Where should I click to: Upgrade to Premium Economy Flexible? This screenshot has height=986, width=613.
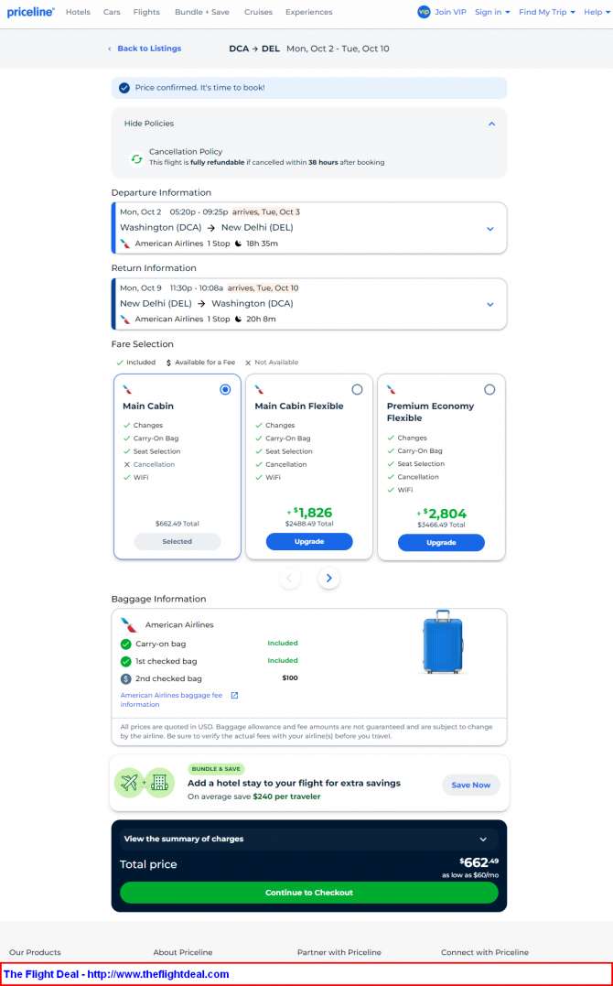(441, 543)
